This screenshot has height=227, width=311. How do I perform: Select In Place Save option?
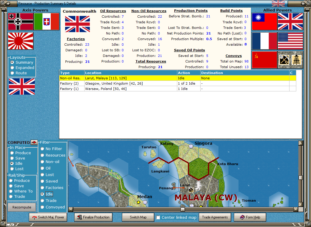tap(18, 158)
